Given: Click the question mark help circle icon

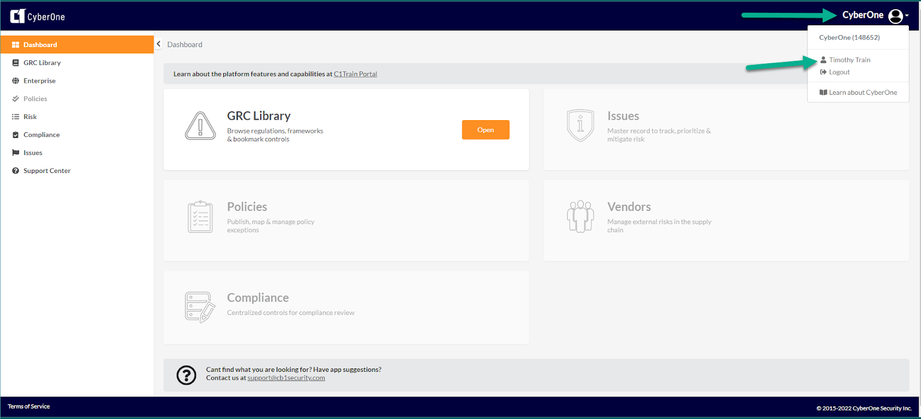Looking at the screenshot, I should [187, 375].
